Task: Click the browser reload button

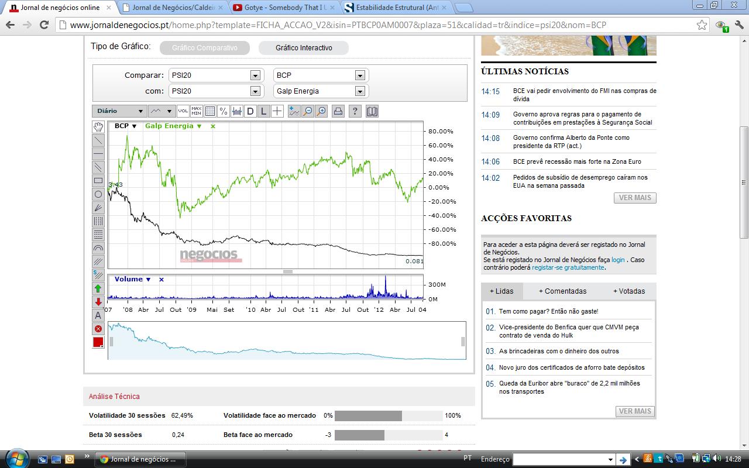Action: (x=44, y=25)
